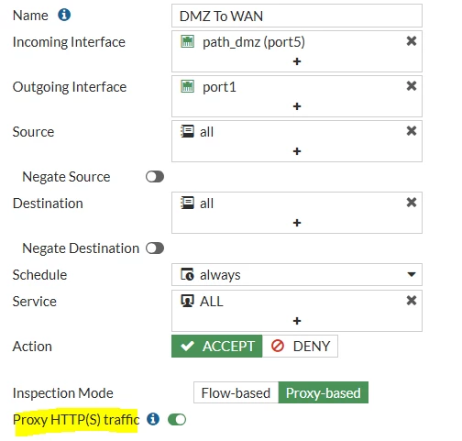The width and height of the screenshot is (462, 441).
Task: Enable the Negate Source toggle
Action: pos(155,177)
